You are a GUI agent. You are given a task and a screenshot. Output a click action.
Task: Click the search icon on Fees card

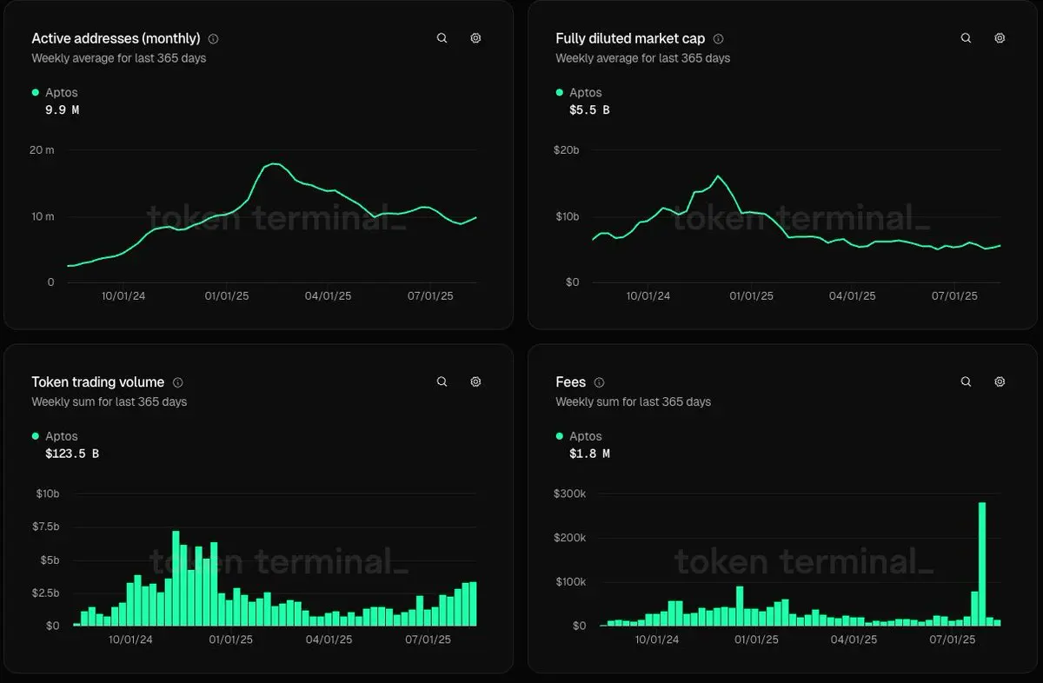(966, 381)
